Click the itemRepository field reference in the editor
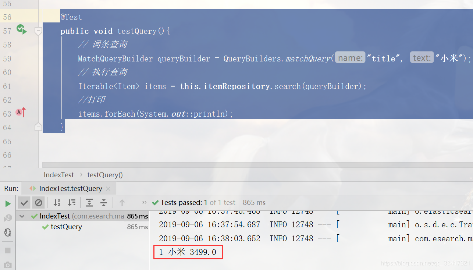 point(237,86)
